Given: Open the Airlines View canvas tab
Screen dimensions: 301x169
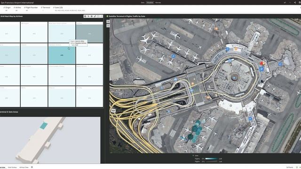Looking at the screenshot, I should 24,167.
